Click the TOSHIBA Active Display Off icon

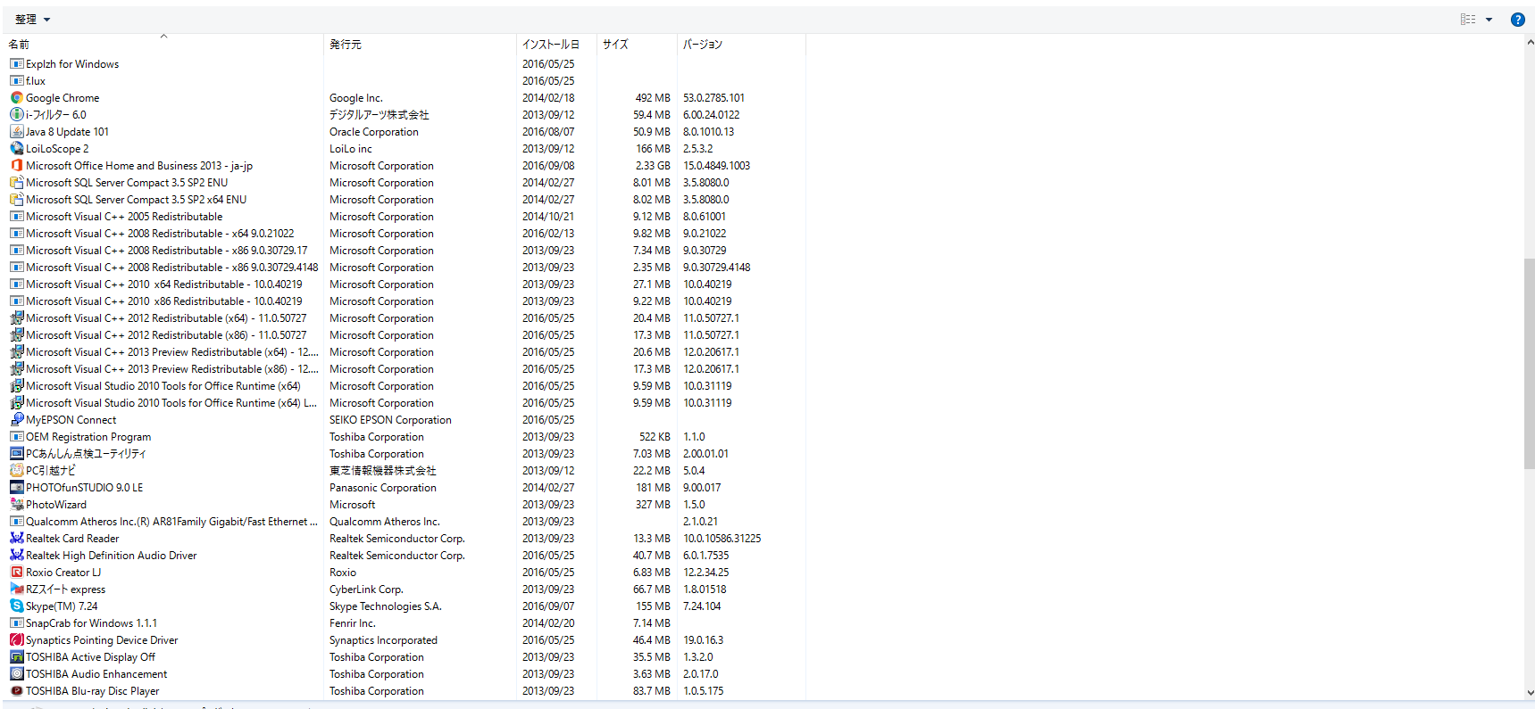[17, 657]
